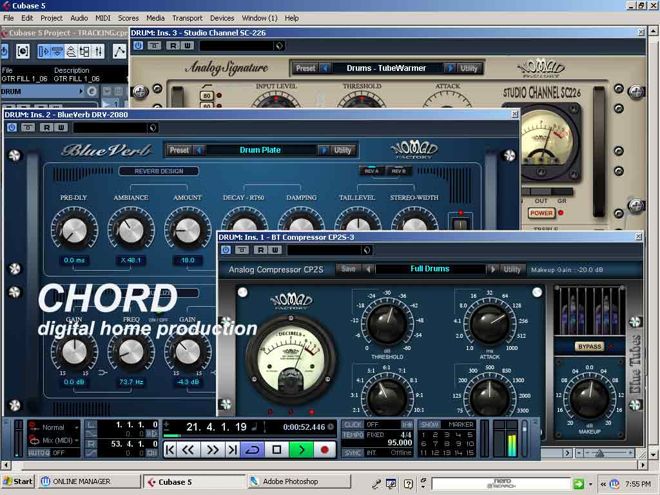Open the MIDI menu
Image resolution: width=660 pixels, height=495 pixels.
(102, 18)
